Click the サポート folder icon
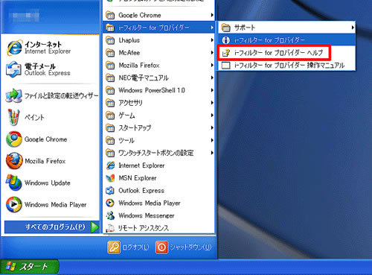 click(226, 28)
